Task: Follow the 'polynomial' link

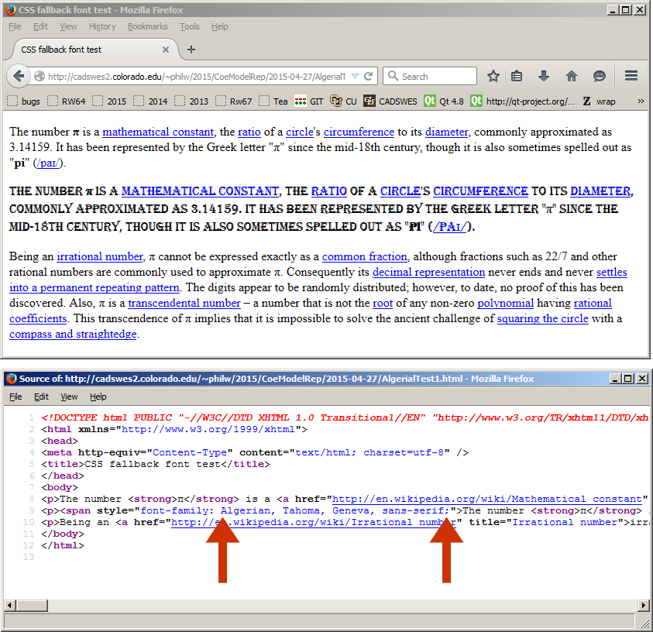Action: (506, 303)
